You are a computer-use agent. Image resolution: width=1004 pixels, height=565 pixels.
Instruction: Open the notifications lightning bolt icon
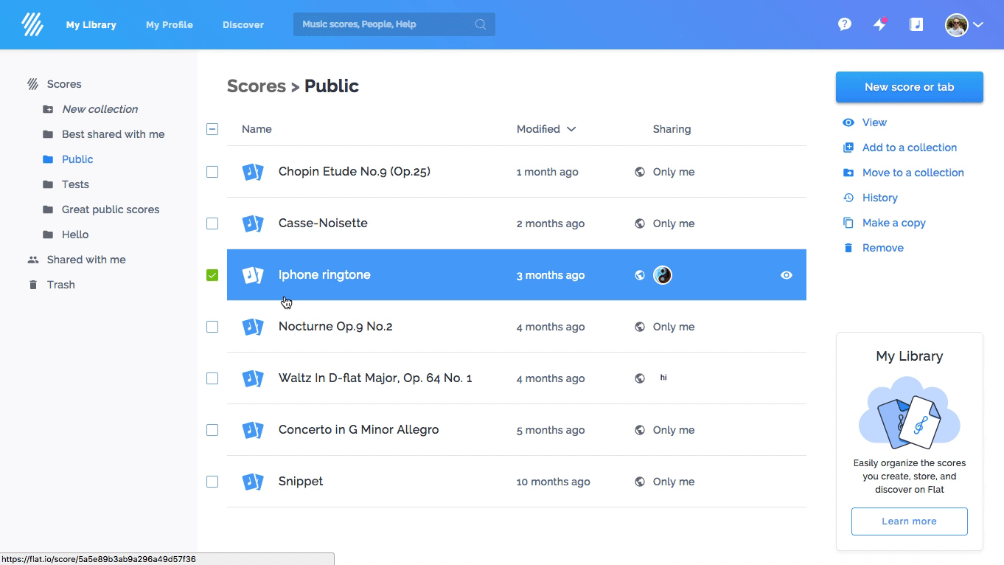879,24
